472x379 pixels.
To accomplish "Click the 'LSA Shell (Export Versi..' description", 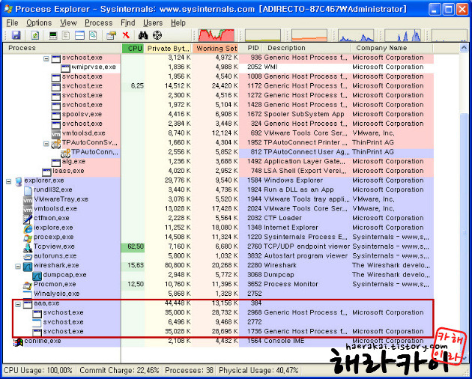I will click(x=305, y=171).
